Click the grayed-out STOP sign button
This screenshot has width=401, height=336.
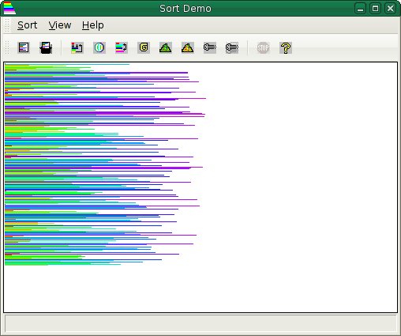(x=264, y=48)
